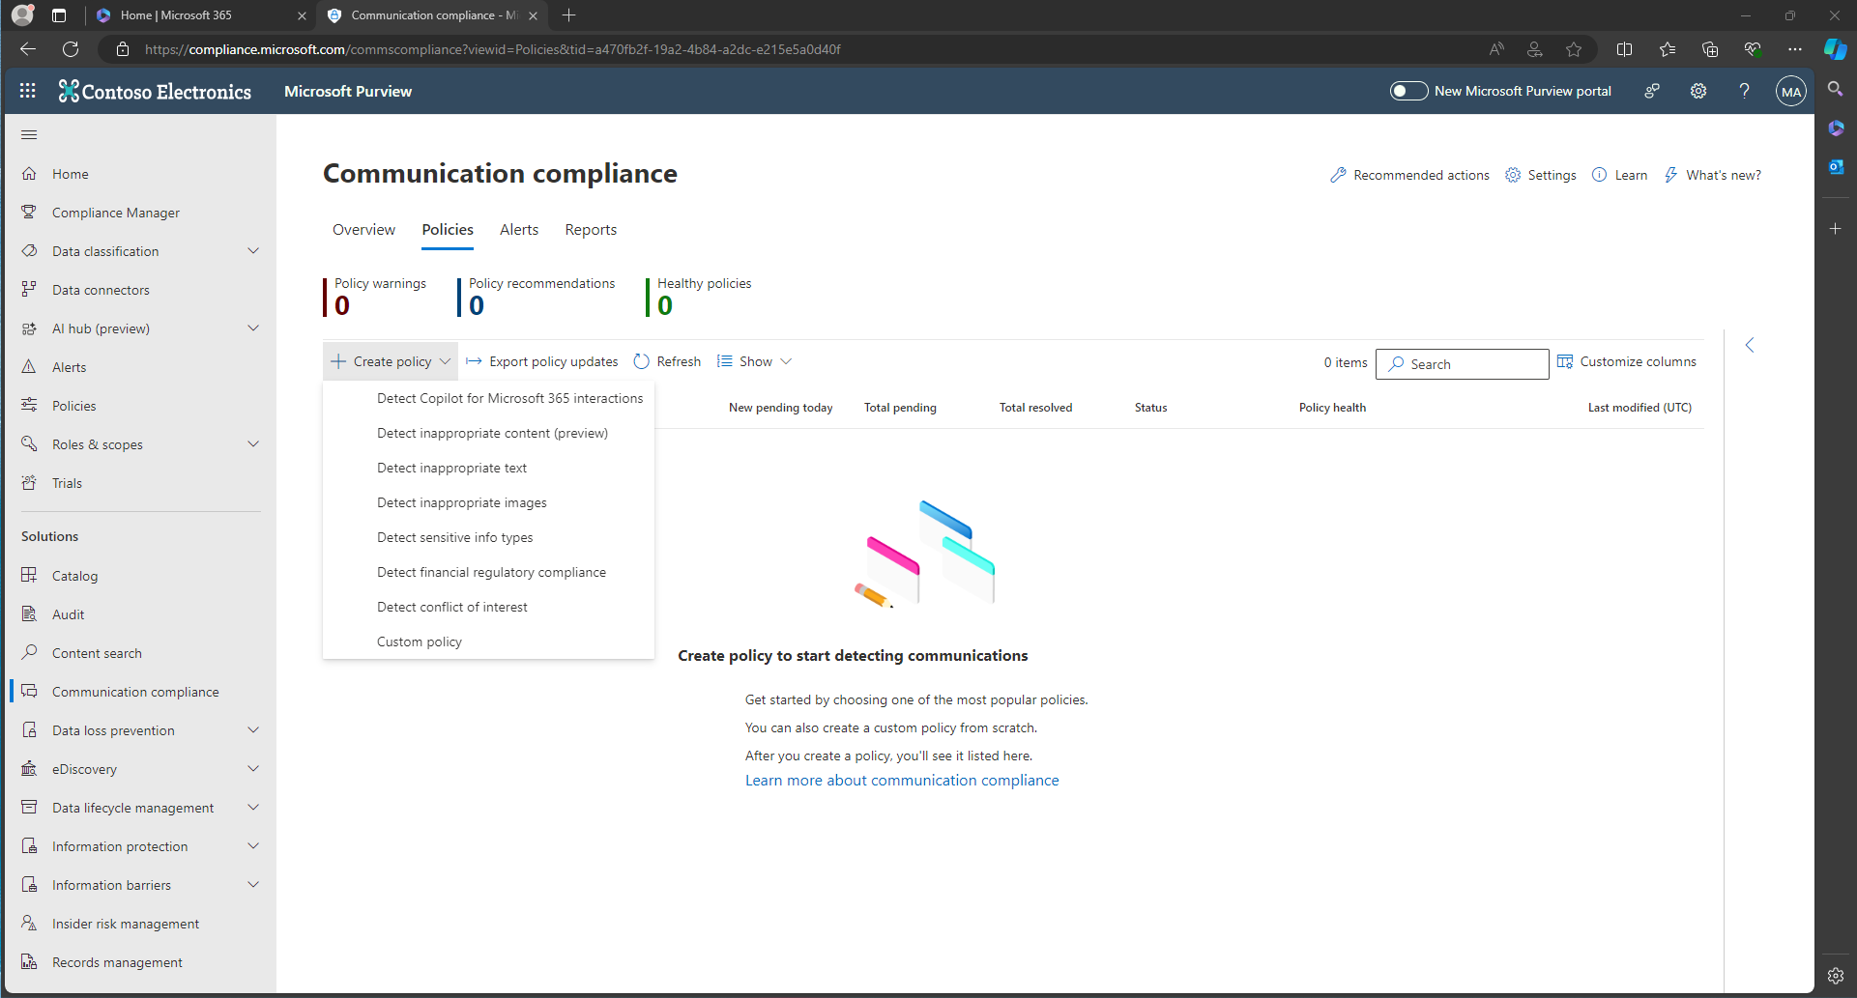1857x998 pixels.
Task: Select Detect conflict of interest
Action: (489, 607)
